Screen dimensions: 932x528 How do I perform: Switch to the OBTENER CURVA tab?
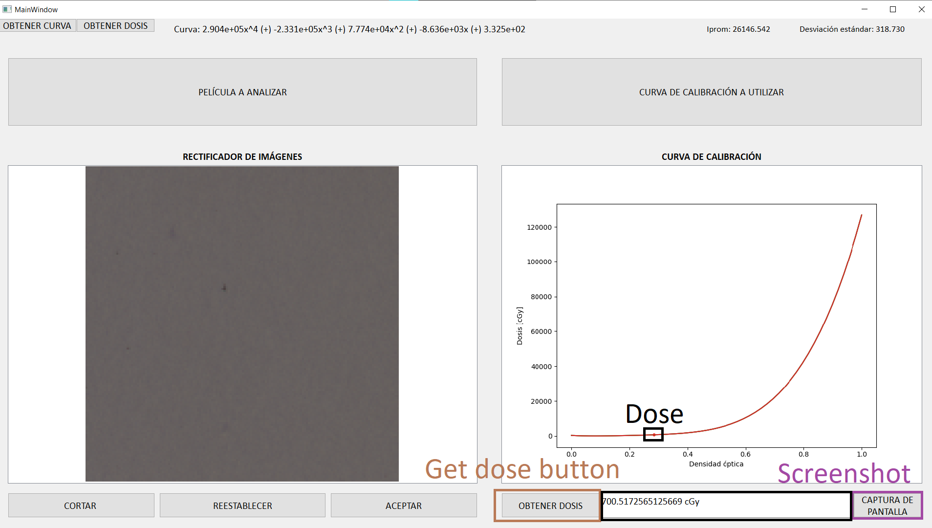[x=38, y=25]
